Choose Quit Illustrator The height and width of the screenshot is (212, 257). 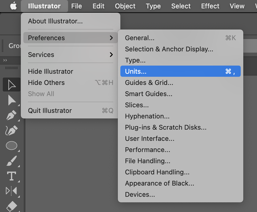(71, 111)
